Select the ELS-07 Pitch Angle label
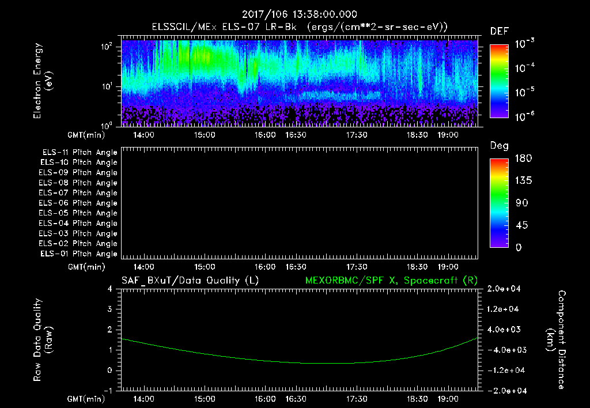The image size is (590, 408). click(78, 192)
